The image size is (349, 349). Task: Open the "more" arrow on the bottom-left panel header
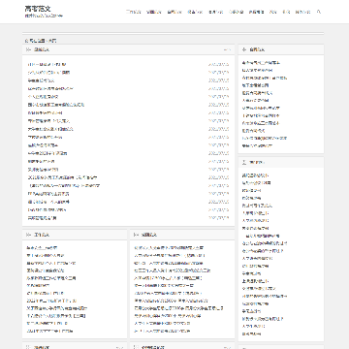pyautogui.click(x=119, y=347)
